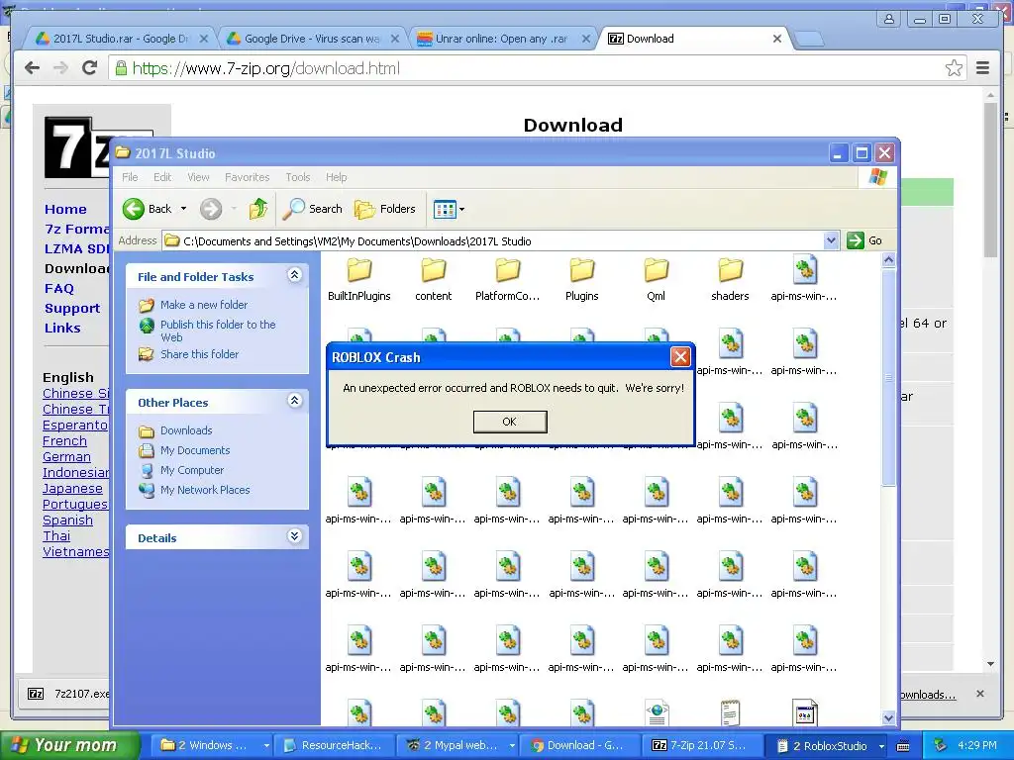This screenshot has height=760, width=1014.
Task: Open the Help menu in Explorer
Action: tap(337, 177)
